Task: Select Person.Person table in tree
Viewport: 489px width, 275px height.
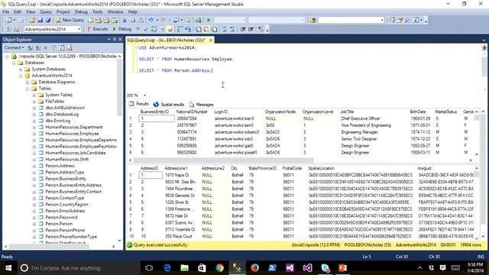Action: point(59,224)
